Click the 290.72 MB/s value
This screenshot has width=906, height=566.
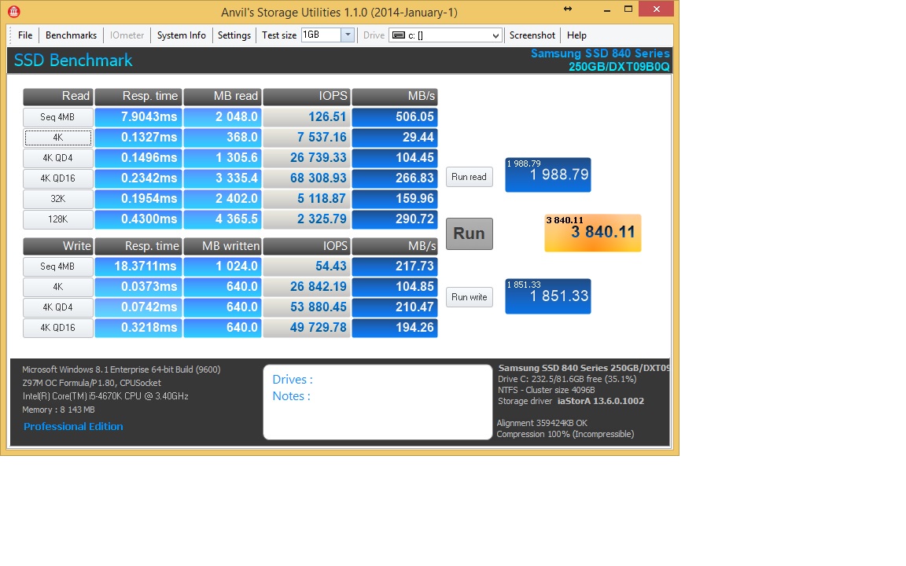[x=395, y=219]
